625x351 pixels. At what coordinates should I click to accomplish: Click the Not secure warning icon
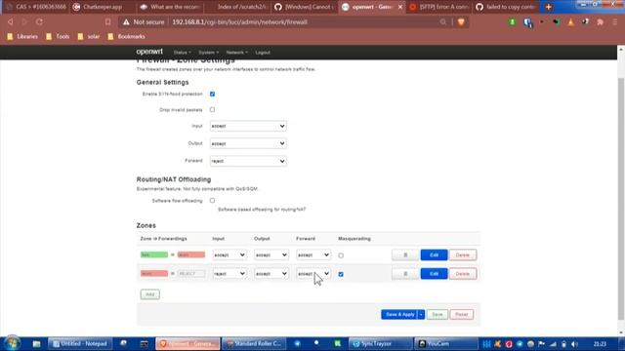(126, 21)
